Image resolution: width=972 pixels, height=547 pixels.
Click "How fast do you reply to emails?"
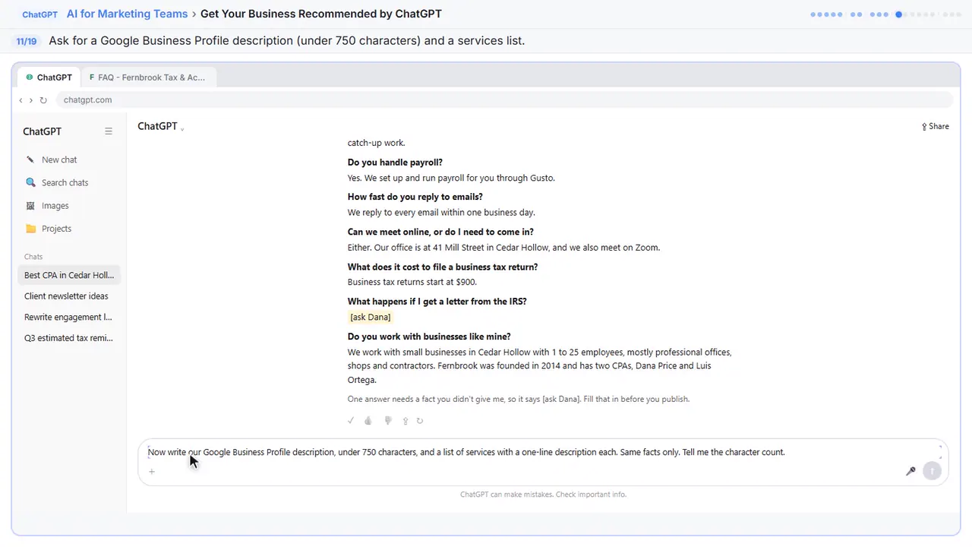tap(415, 197)
